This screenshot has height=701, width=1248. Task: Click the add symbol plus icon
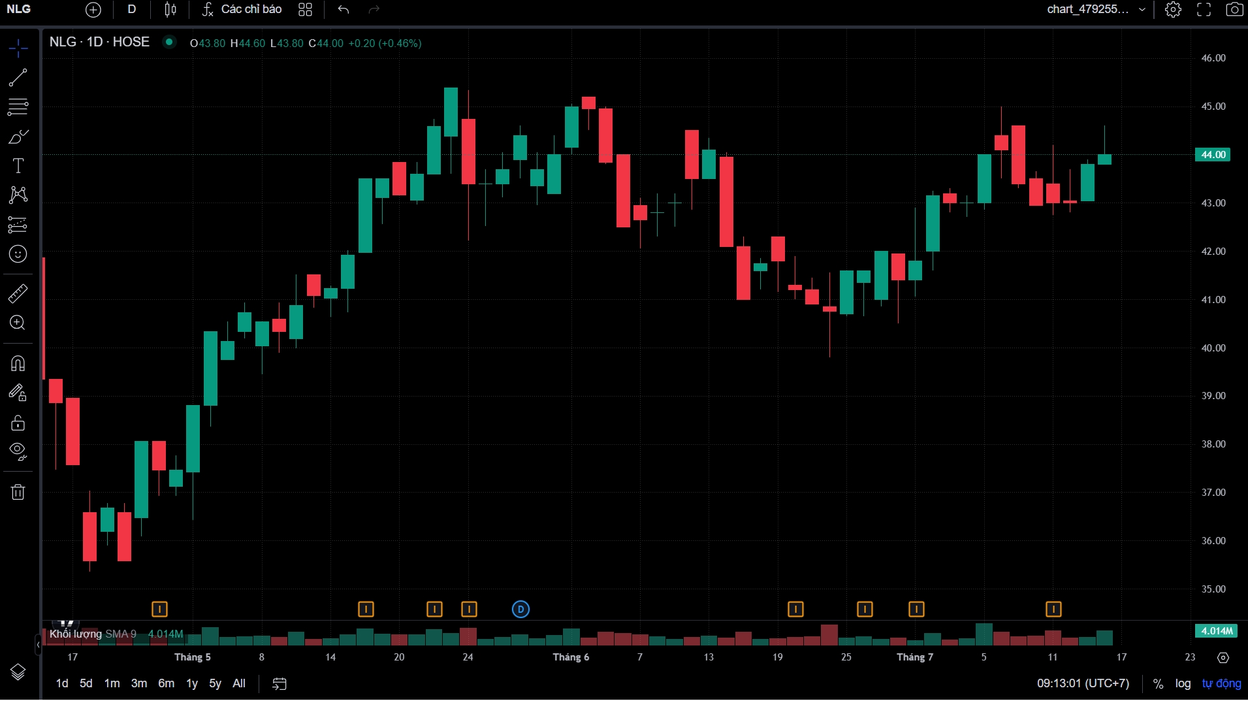pos(93,10)
